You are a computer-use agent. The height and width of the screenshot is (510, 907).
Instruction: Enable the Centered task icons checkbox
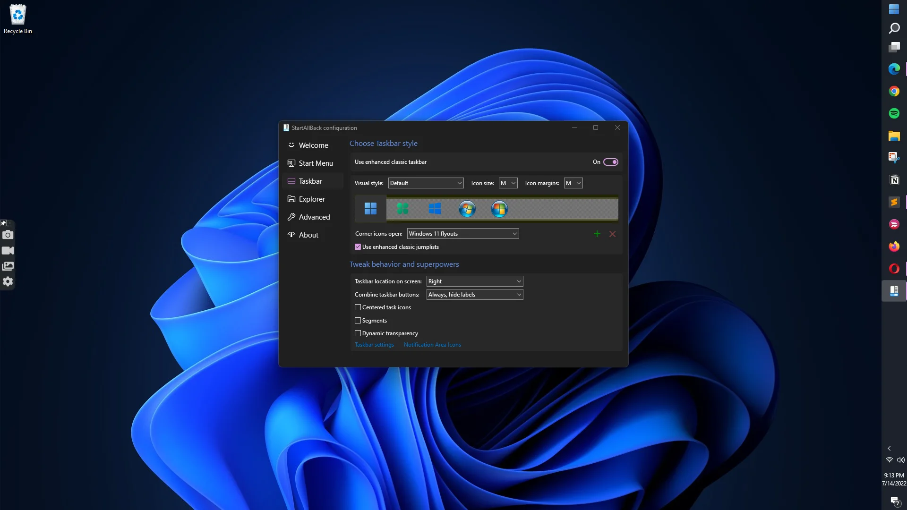(358, 307)
